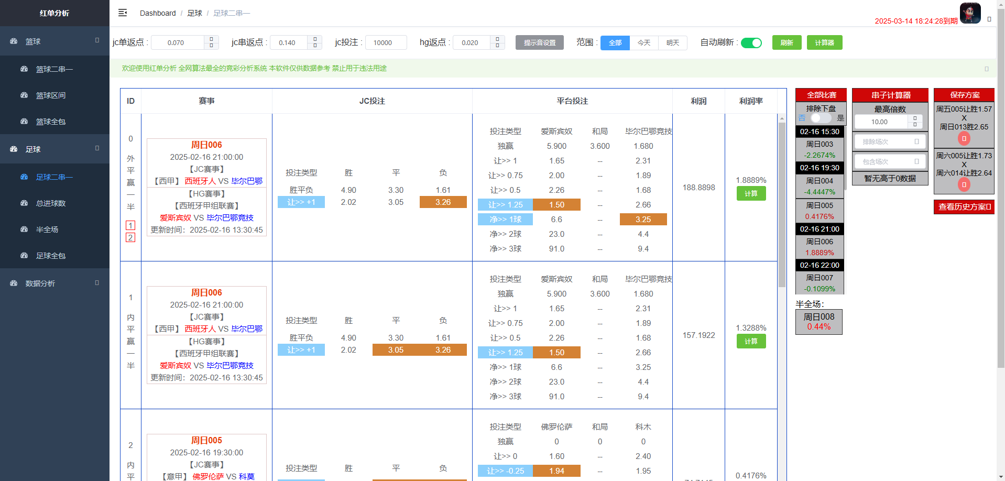The height and width of the screenshot is (481, 1005).
Task: Click the green 计算器 button
Action: click(824, 43)
